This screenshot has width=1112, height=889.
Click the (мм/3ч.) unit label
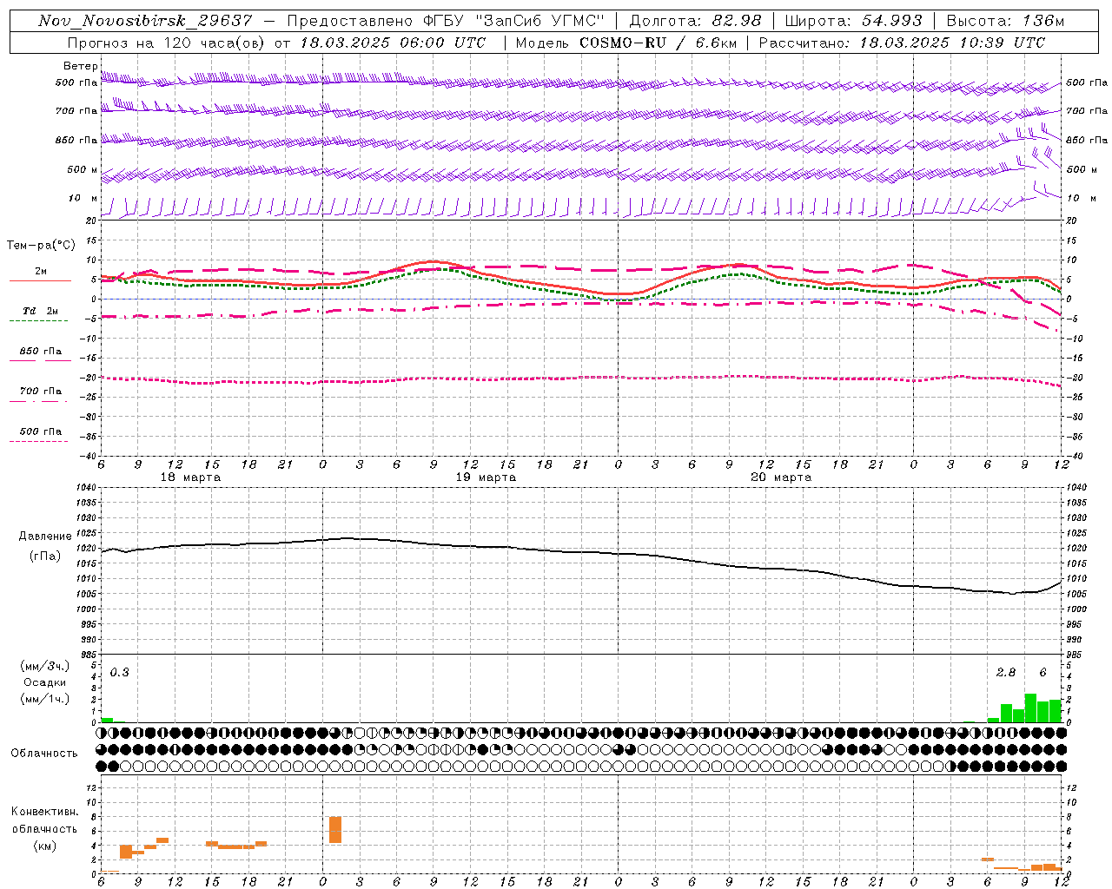pyautogui.click(x=45, y=667)
